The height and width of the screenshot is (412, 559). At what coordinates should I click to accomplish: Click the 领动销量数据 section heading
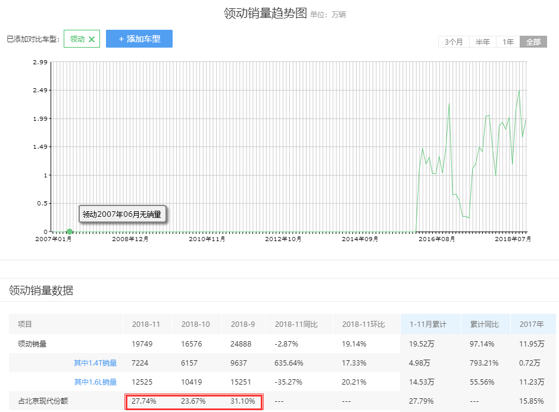click(x=41, y=290)
